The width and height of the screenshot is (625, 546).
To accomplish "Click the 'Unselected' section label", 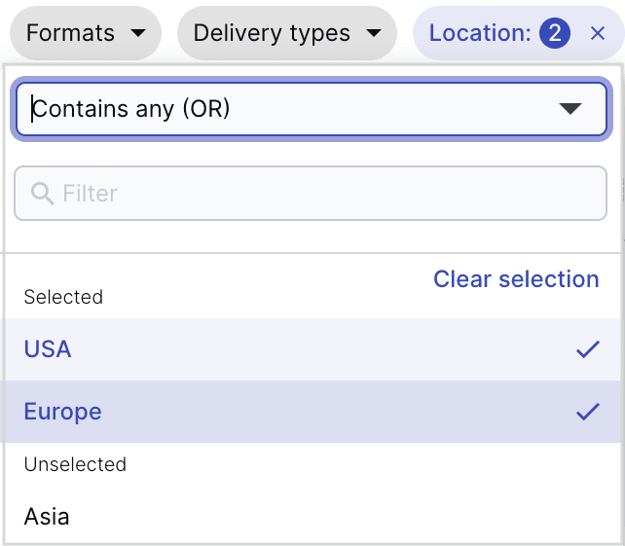I will point(75,464).
